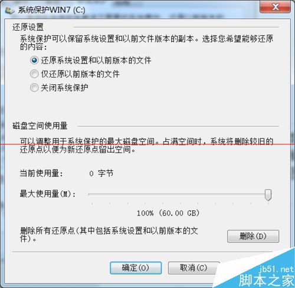295x288 pixels.
Task: Click the 删除所有还原点 description text
Action: point(109,234)
